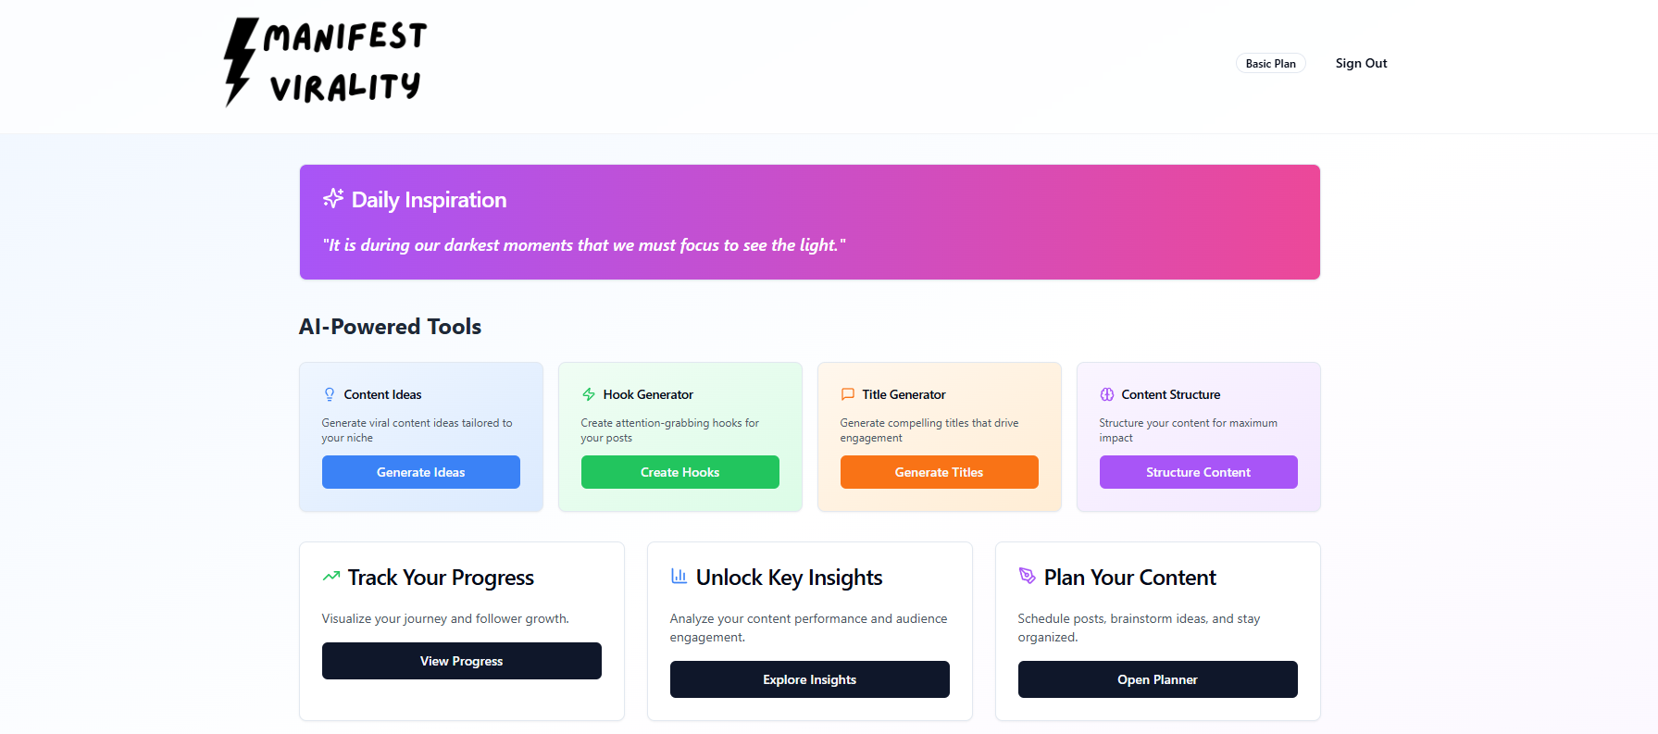1658x734 pixels.
Task: Click the pen icon by Plan Your Content
Action: click(x=1028, y=576)
